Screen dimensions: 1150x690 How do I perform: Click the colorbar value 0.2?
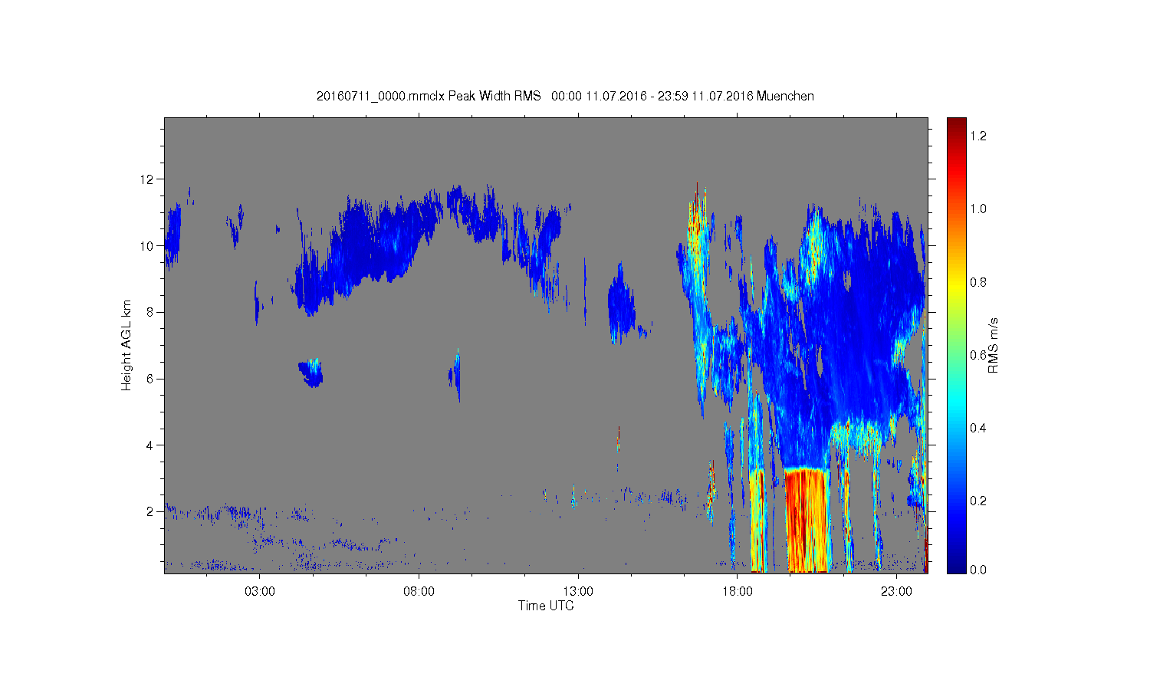(978, 501)
